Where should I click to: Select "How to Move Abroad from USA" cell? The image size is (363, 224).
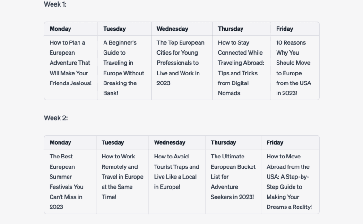click(x=289, y=182)
